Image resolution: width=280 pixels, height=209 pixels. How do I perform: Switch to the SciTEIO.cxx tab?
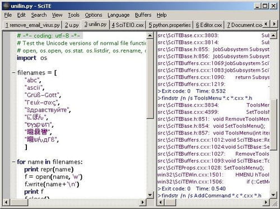click(x=128, y=25)
